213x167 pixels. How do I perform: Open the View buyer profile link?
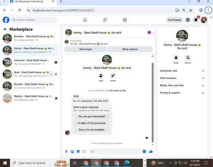118,91
